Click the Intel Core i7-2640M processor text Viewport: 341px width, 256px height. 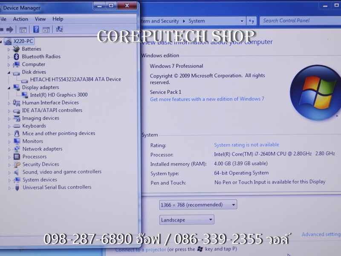pos(275,154)
